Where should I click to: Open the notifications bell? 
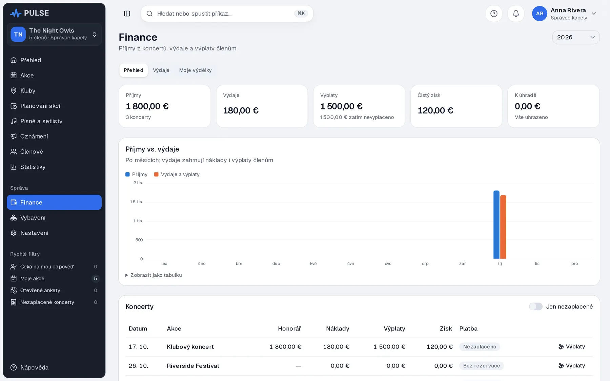point(516,14)
